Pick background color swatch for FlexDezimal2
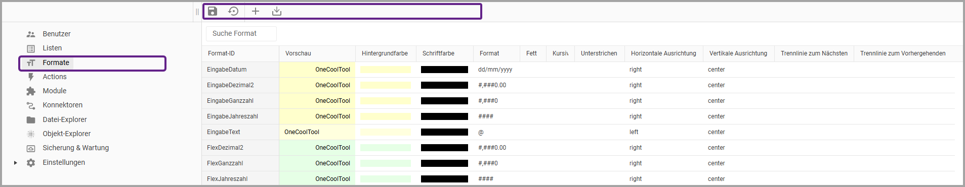This screenshot has height=187, width=965. (386, 148)
